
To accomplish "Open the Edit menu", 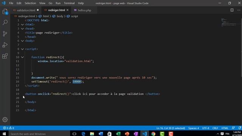I will 19,3.
